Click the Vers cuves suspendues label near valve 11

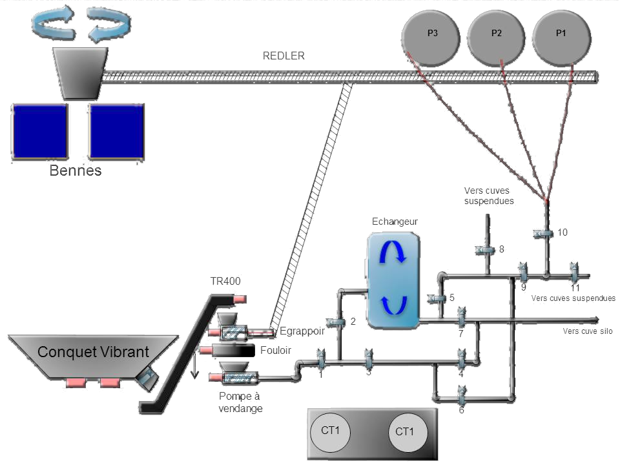[x=573, y=298]
